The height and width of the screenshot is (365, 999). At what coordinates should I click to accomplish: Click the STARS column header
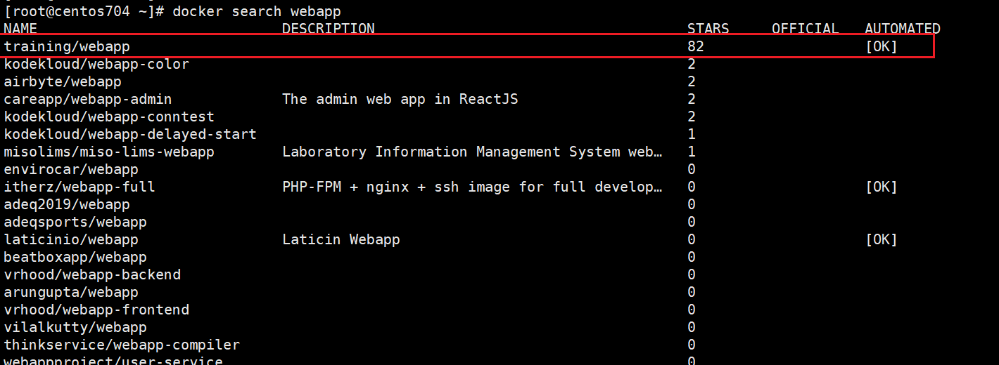point(708,29)
